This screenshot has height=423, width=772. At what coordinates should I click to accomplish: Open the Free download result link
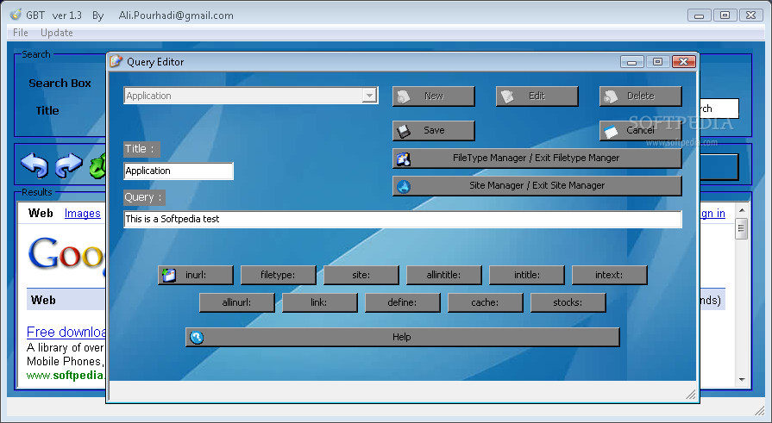point(66,332)
